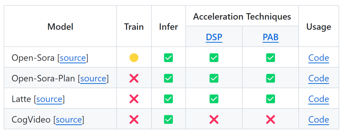The height and width of the screenshot is (133, 349).
Task: Click Open-Sora-Plan's green check under PAB
Action: pos(270,78)
